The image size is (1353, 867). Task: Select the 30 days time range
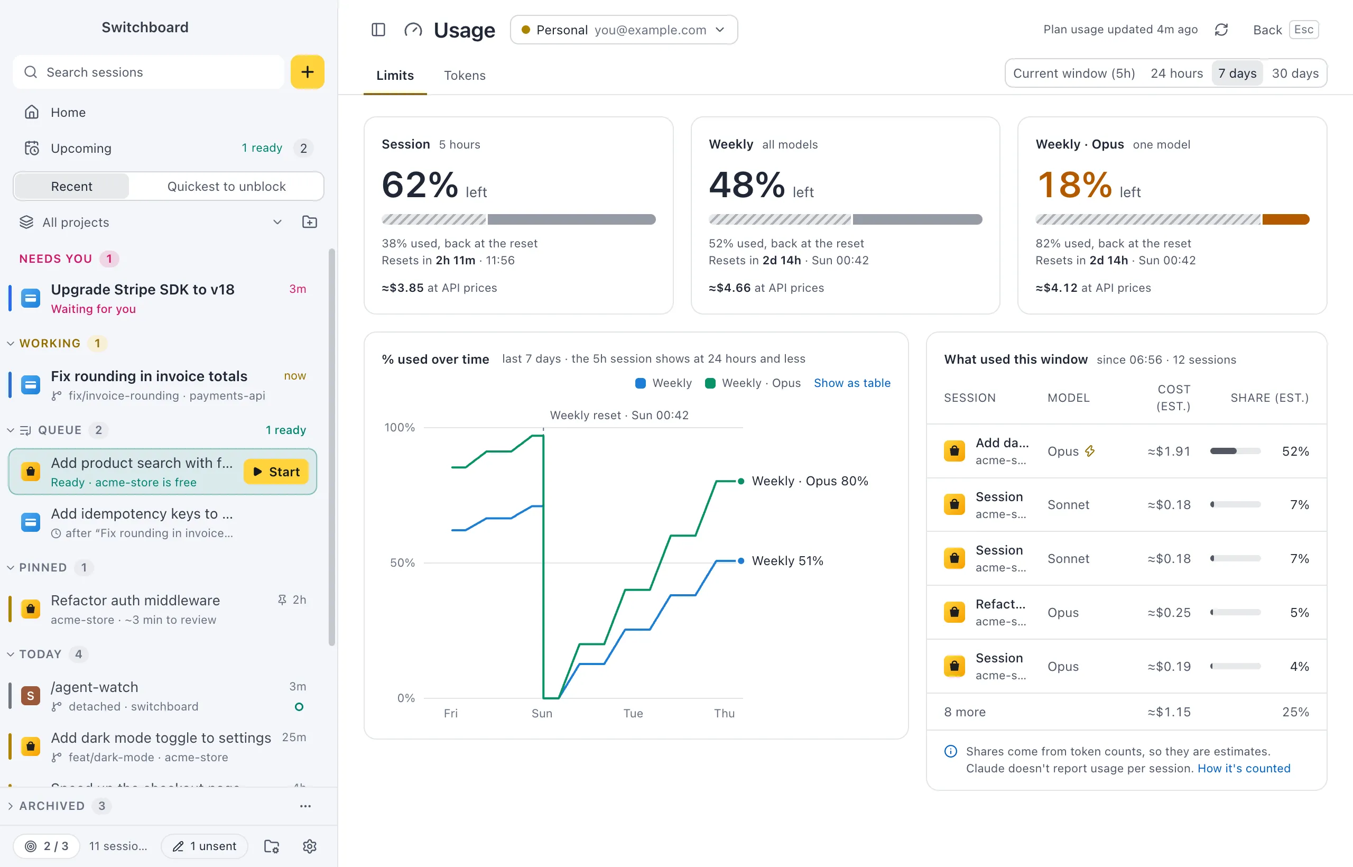pyautogui.click(x=1294, y=73)
